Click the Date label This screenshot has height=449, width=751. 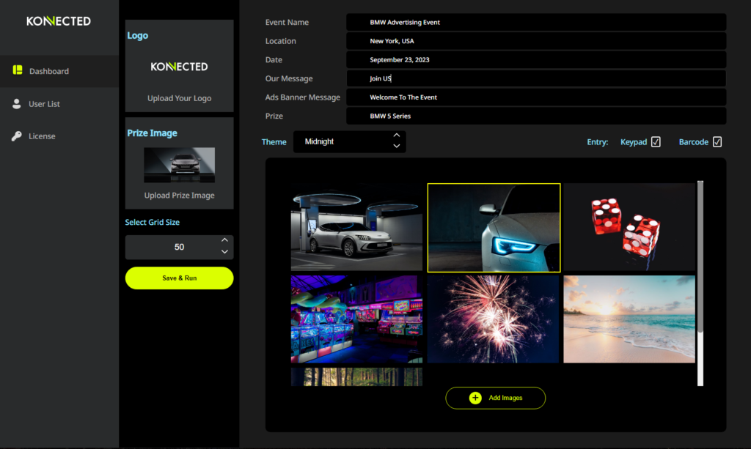(x=274, y=60)
